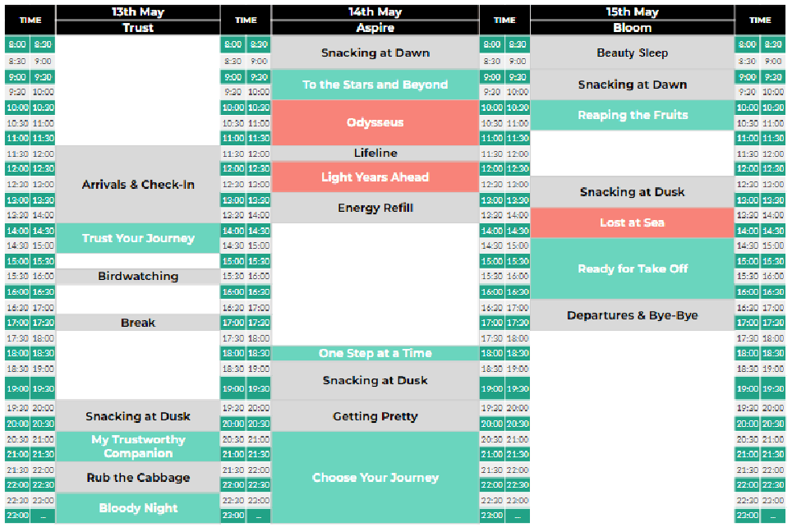Click the Bloody Night session
The width and height of the screenshot is (792, 532).
coord(138,507)
